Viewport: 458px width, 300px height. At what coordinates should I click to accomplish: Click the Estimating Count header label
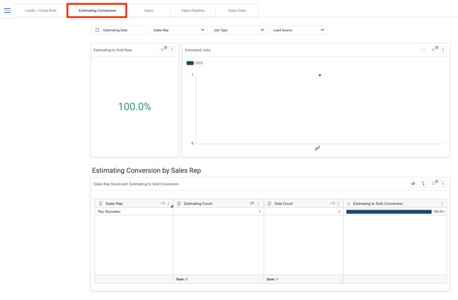198,204
